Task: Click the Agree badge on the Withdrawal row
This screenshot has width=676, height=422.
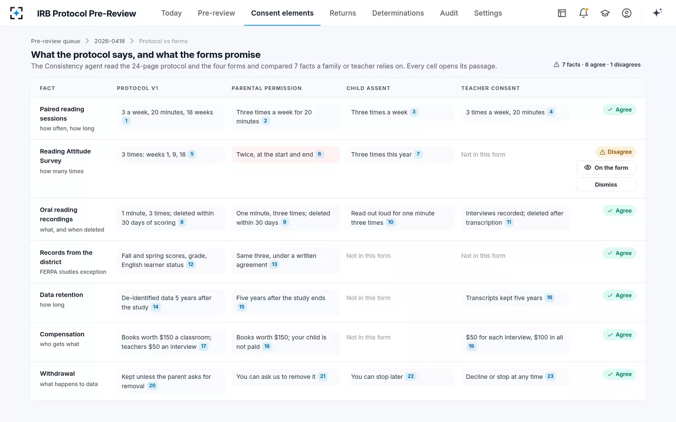Action: [x=619, y=374]
